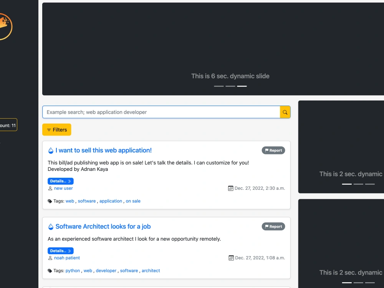The height and width of the screenshot is (288, 384).
Task: Visit the 'noah patient' profile link
Action: (x=67, y=258)
